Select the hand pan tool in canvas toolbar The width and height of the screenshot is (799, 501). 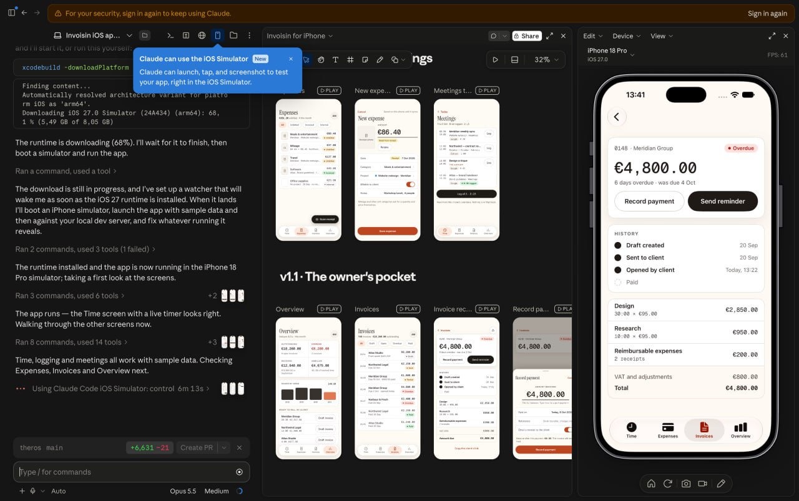[x=321, y=60]
